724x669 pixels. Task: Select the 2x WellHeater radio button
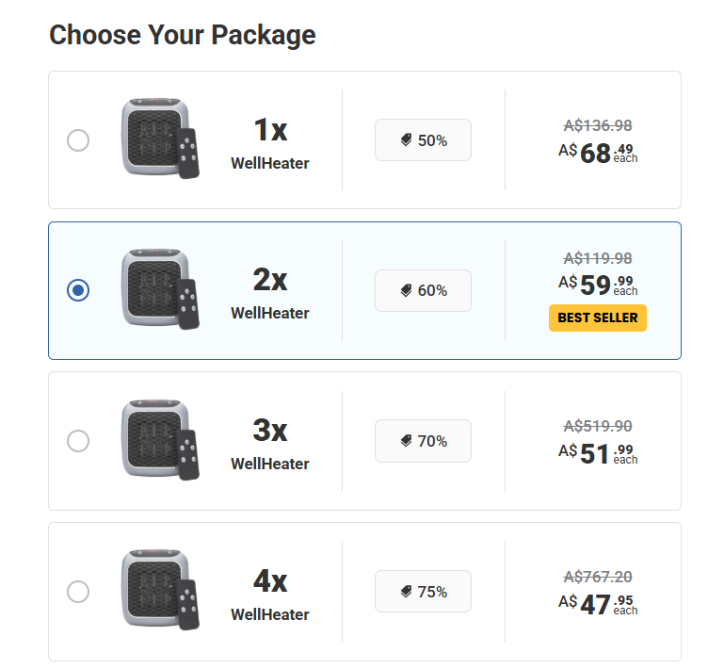tap(78, 290)
